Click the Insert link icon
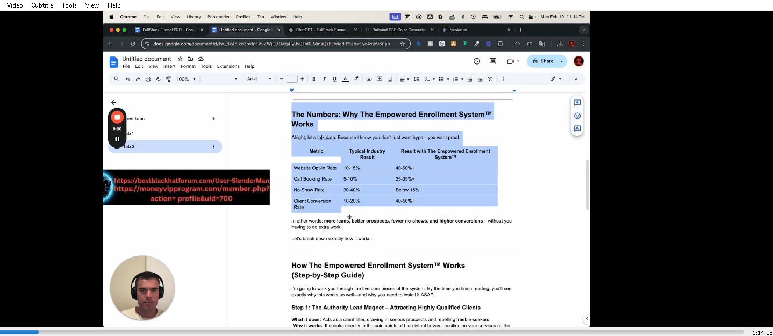Viewport: 773px width, 336px height. [x=369, y=79]
